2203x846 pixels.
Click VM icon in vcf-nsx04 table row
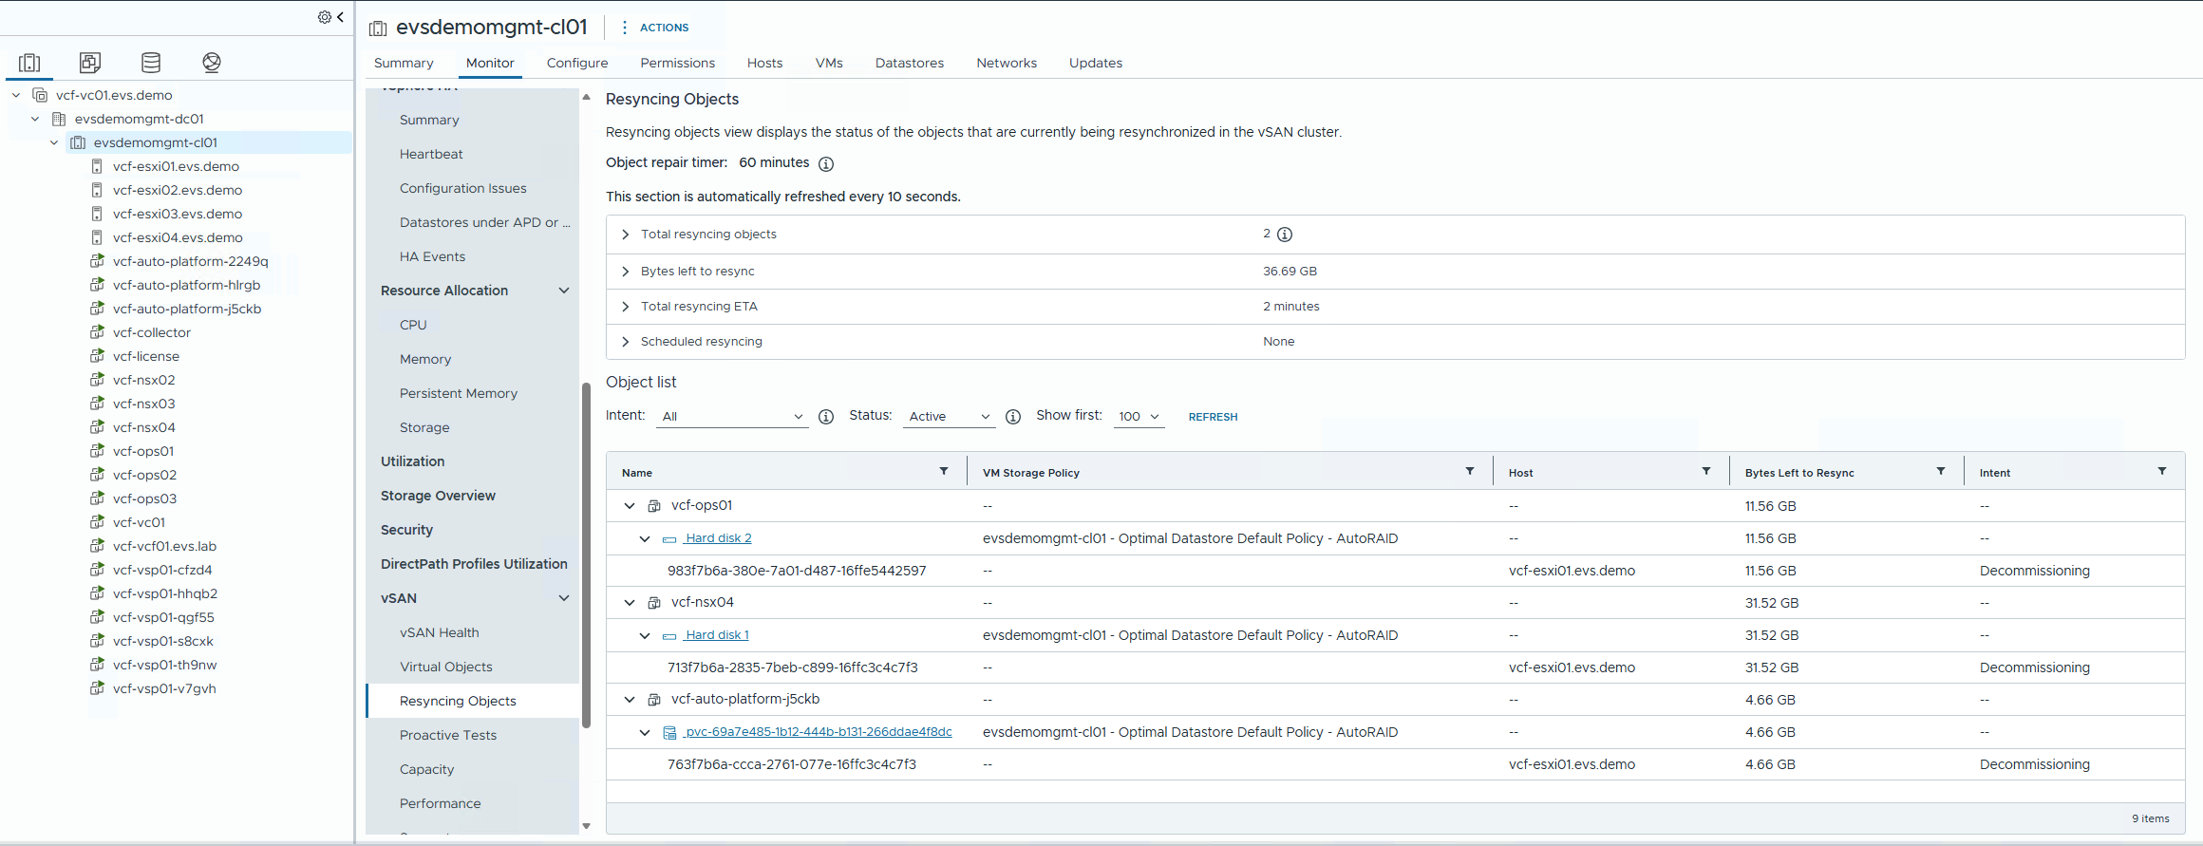pos(654,603)
